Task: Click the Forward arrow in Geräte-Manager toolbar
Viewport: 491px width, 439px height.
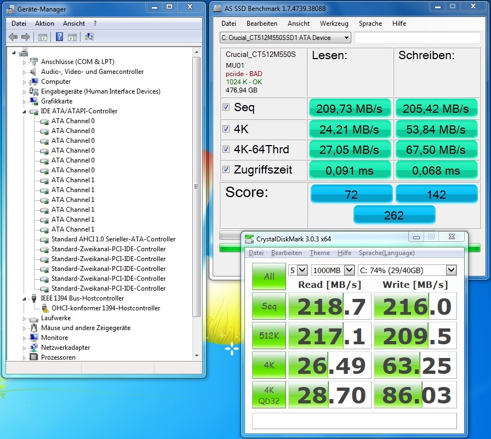Action: coord(26,37)
